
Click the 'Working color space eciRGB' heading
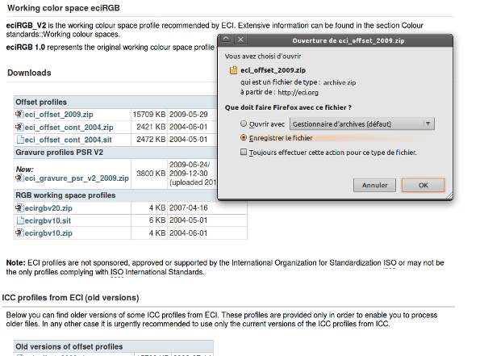[x=64, y=8]
